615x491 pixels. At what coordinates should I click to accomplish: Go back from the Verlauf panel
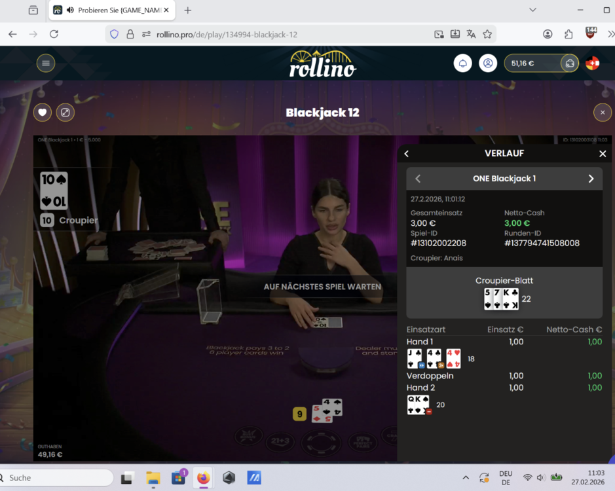pyautogui.click(x=407, y=153)
